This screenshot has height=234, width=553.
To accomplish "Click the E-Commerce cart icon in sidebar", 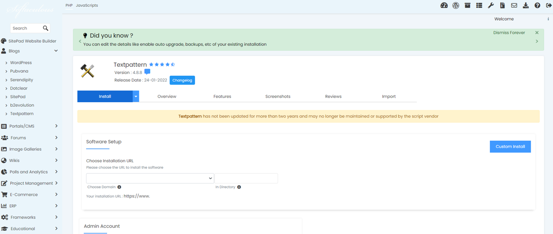I will 4,195.
